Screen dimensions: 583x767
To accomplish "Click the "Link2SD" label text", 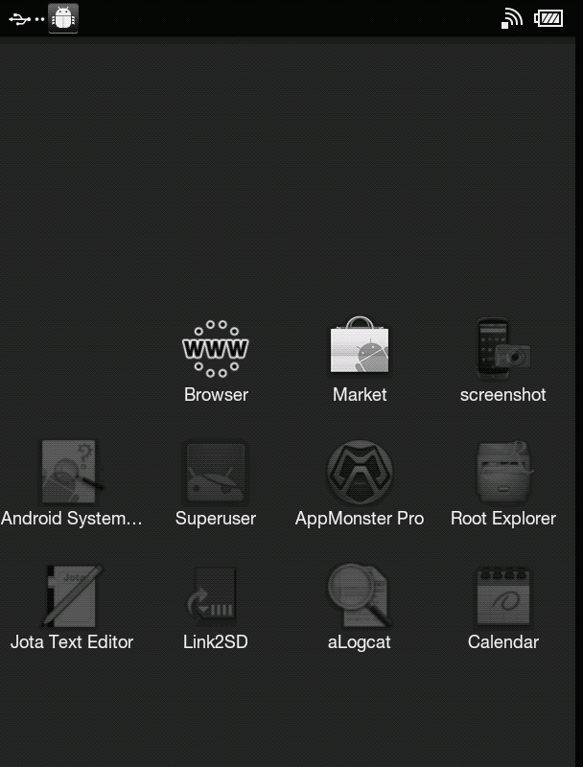I will [215, 641].
